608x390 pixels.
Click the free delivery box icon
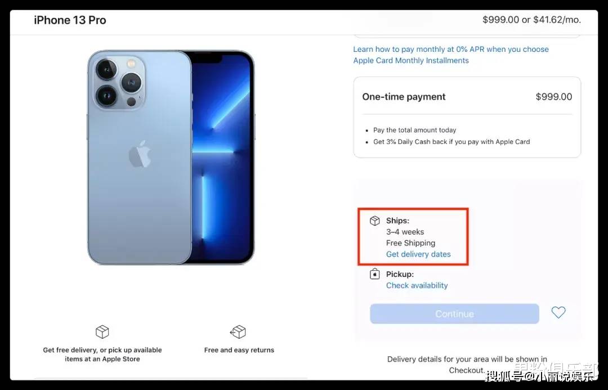(102, 332)
